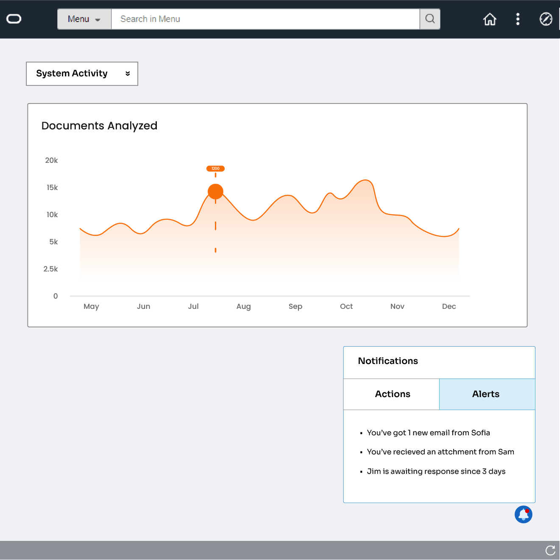Switch to the Actions tab

(x=392, y=394)
